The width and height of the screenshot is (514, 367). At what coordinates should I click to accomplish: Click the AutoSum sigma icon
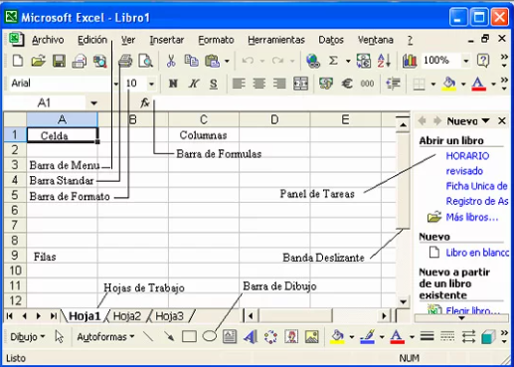coord(333,61)
